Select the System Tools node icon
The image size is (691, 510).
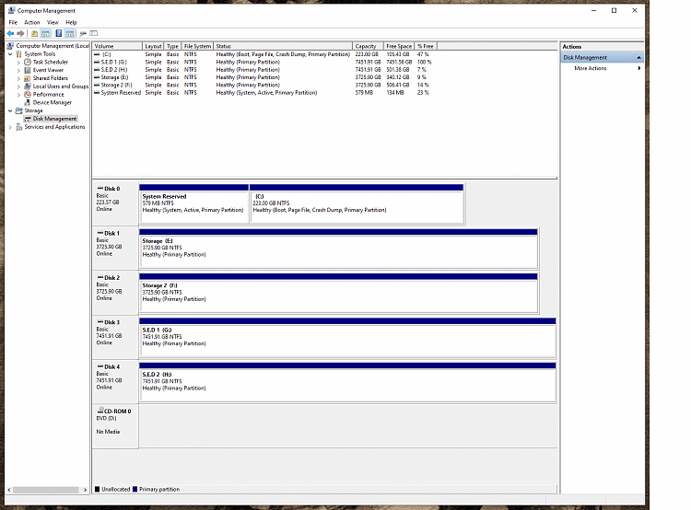coord(18,54)
